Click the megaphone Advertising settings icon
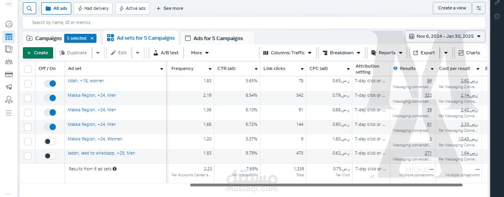Screen dimensions: 504x197 pyautogui.click(x=9, y=87)
